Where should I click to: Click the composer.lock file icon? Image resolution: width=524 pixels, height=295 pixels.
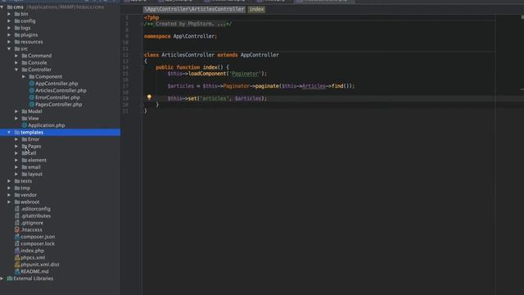[17, 244]
